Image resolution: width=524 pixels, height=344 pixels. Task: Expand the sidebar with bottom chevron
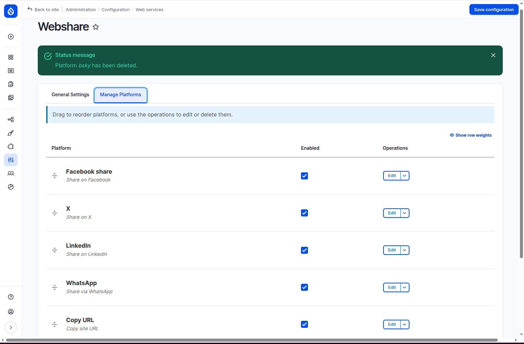coord(11,328)
